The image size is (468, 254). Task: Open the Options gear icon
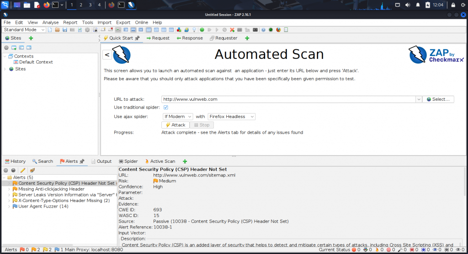point(87,30)
